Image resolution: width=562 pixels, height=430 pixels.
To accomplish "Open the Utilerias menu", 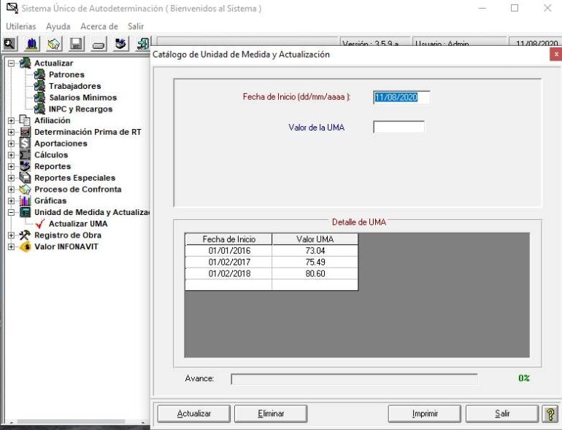I will [x=21, y=26].
